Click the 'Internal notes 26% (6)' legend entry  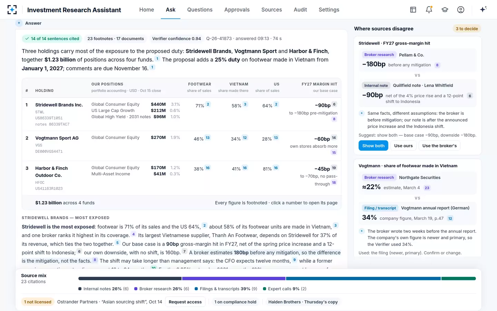pyautogui.click(x=104, y=289)
